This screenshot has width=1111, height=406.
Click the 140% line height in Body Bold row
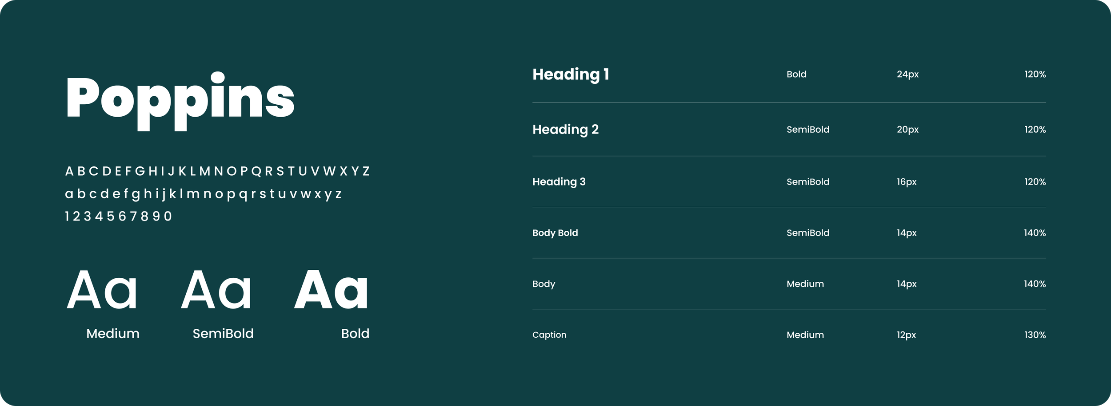coord(1035,233)
